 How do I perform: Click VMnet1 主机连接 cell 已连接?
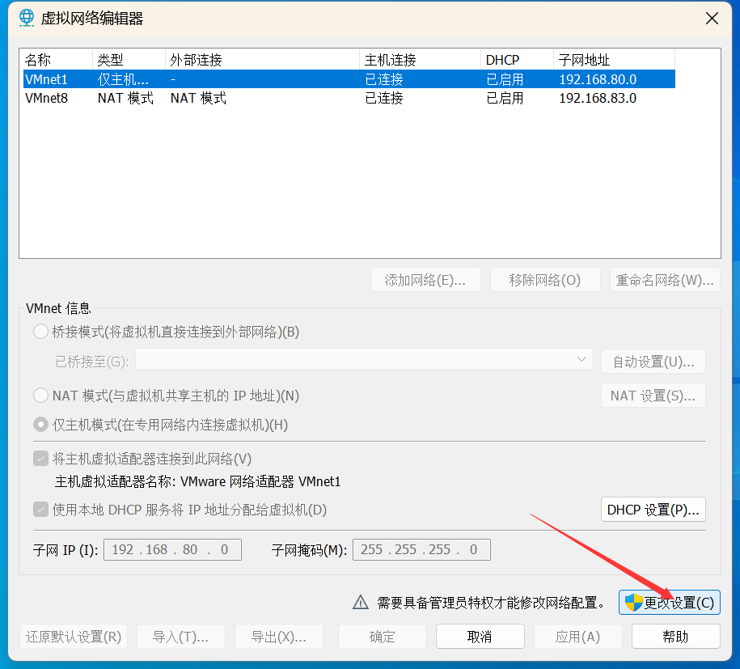tap(384, 79)
